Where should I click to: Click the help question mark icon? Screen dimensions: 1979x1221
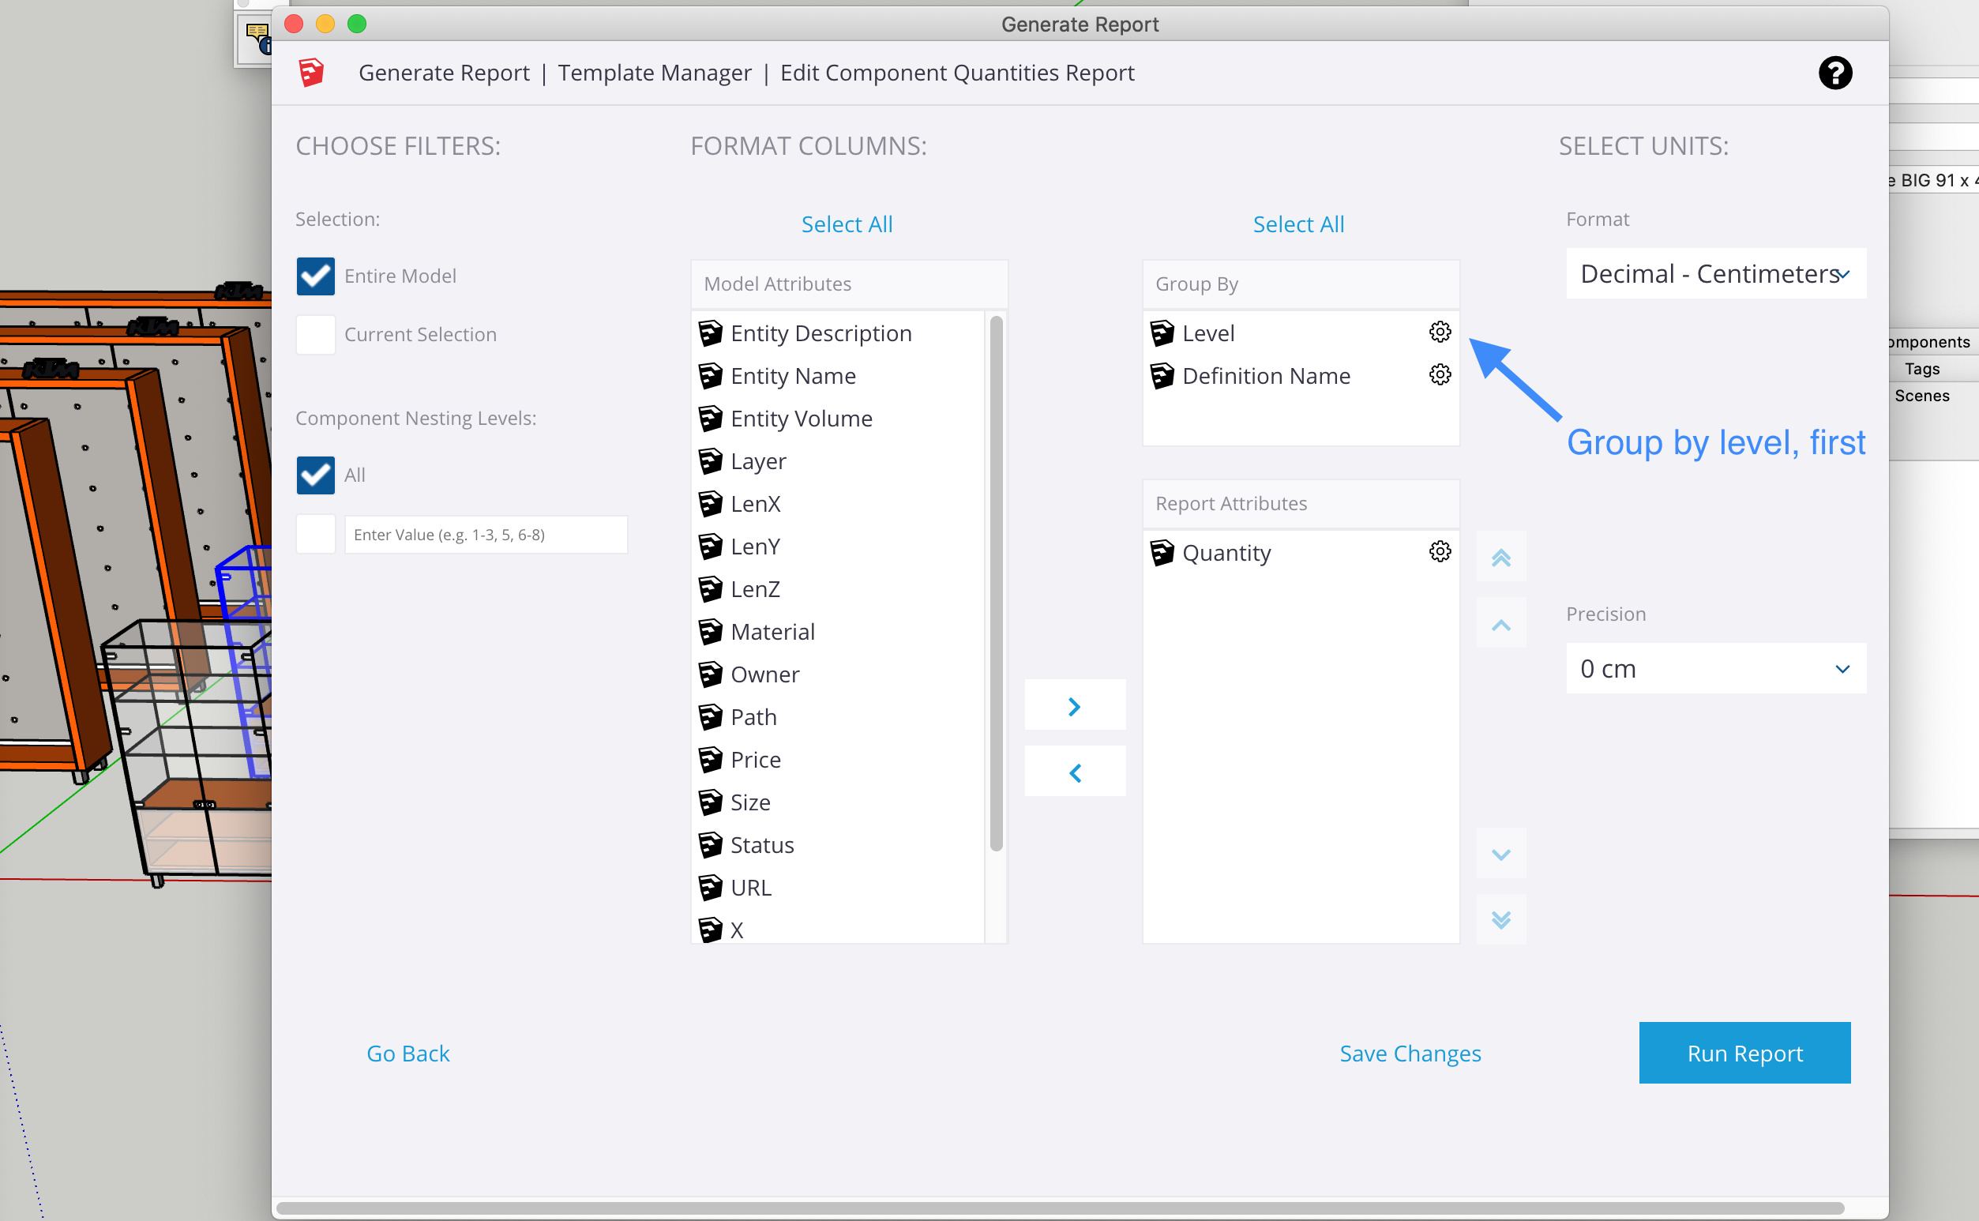pyautogui.click(x=1834, y=73)
